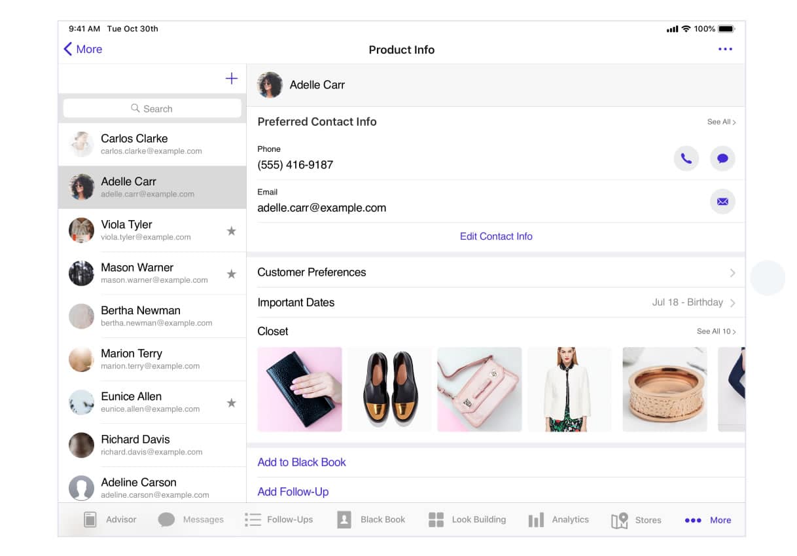Tap Mason Warner's avatar in list
The height and width of the screenshot is (556, 797).
click(81, 273)
